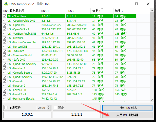Sort by the DNS 1 column header
The image size is (156, 122).
pos(53,11)
